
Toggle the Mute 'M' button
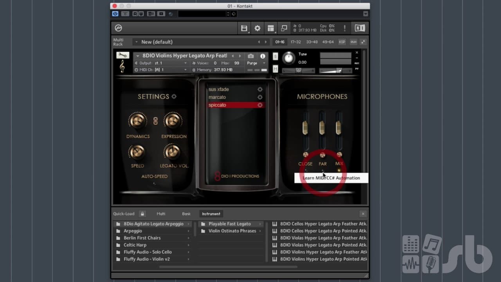coord(275,69)
